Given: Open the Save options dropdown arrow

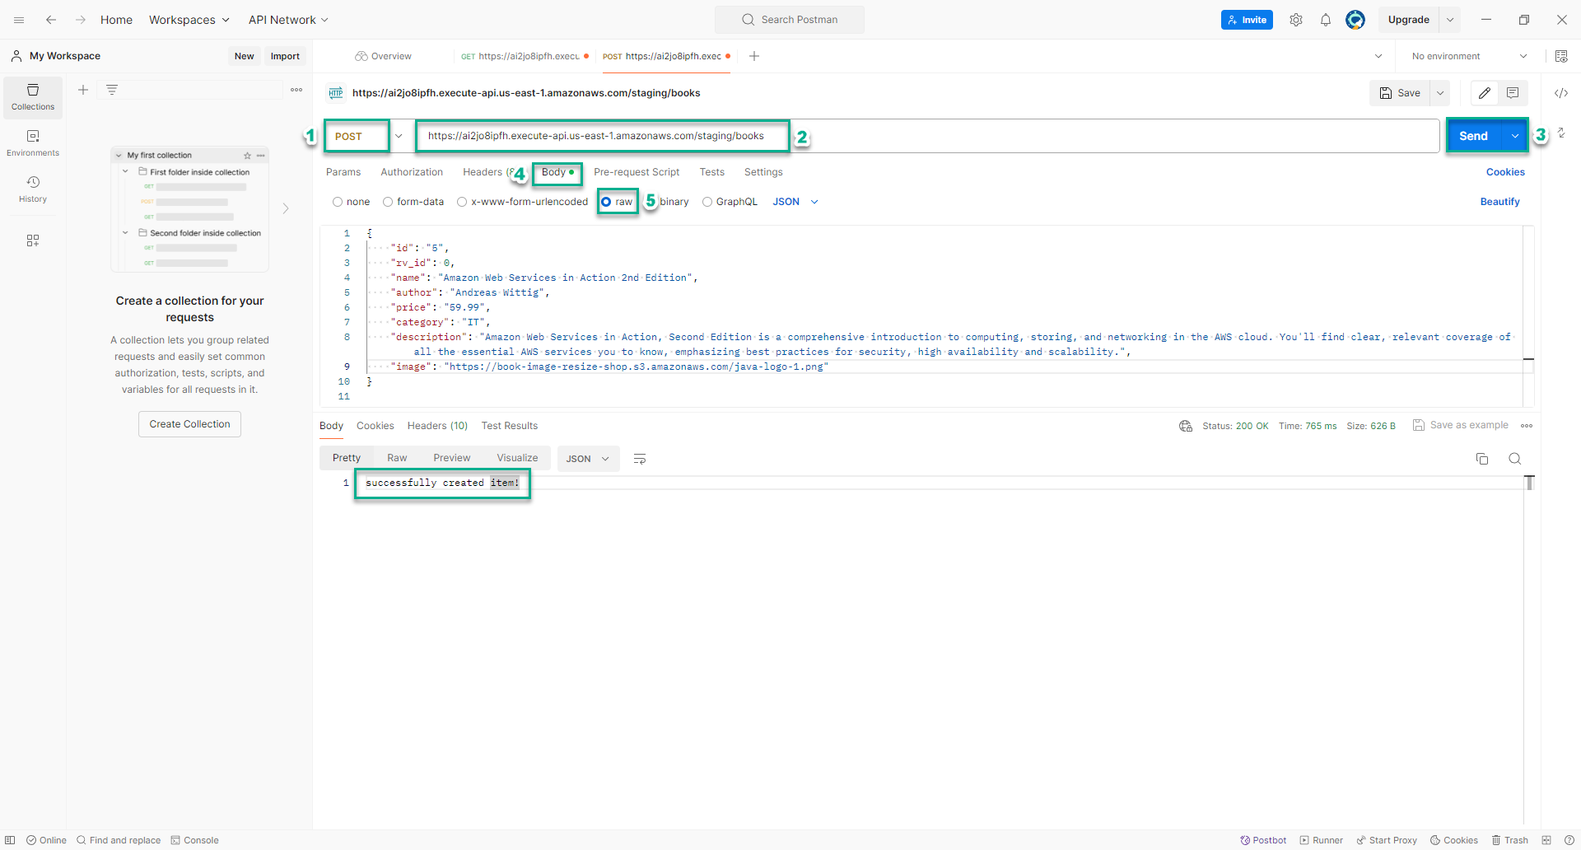Looking at the screenshot, I should point(1440,93).
